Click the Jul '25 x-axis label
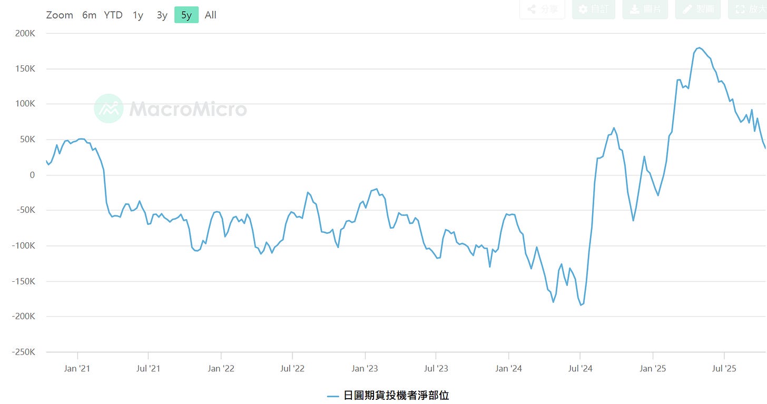The width and height of the screenshot is (767, 404). tap(724, 368)
